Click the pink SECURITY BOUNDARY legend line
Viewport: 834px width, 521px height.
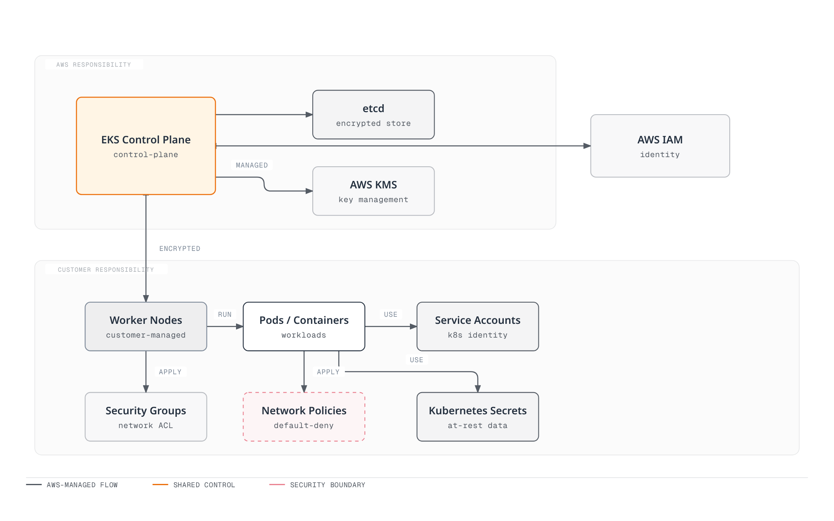(277, 485)
